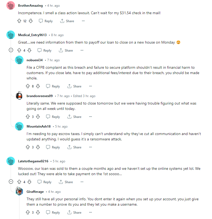Downvote Girafferage's personal info reply
The height and width of the screenshot is (219, 212).
coord(38,212)
